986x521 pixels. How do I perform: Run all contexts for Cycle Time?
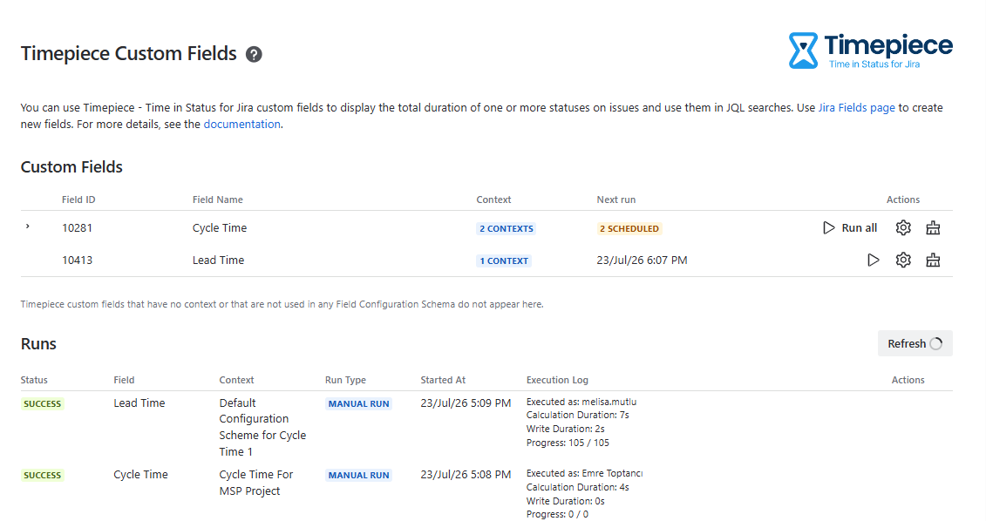point(849,228)
